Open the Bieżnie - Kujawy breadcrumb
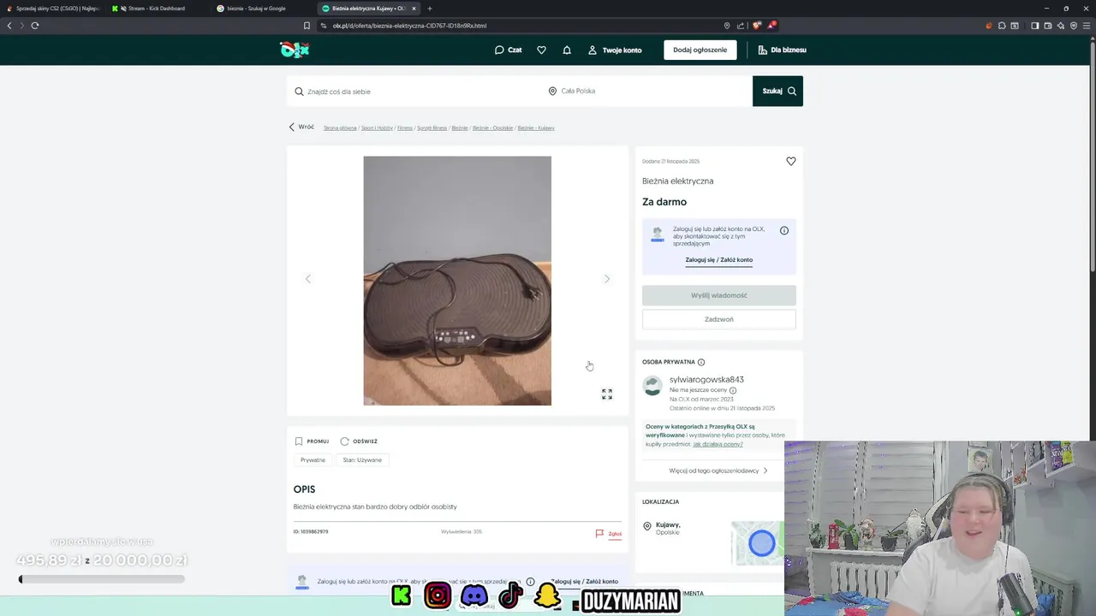 click(536, 128)
